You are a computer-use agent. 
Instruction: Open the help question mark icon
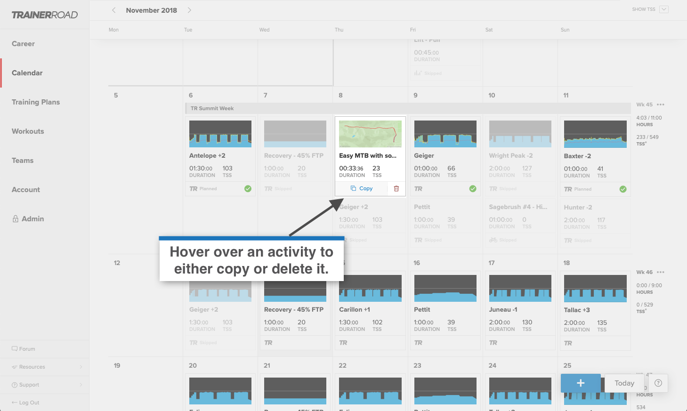[x=658, y=383]
